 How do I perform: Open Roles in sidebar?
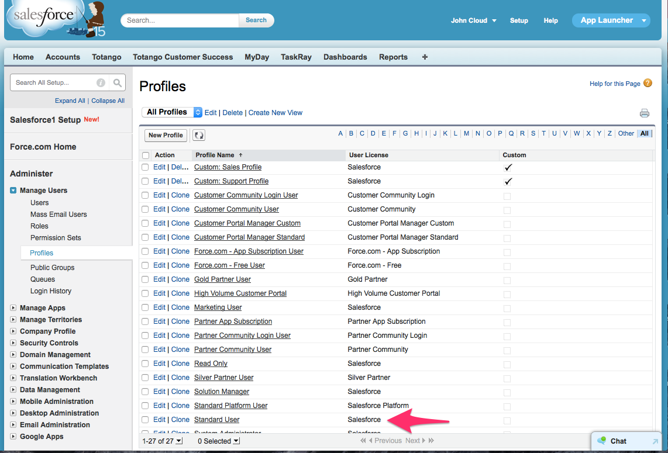[39, 226]
